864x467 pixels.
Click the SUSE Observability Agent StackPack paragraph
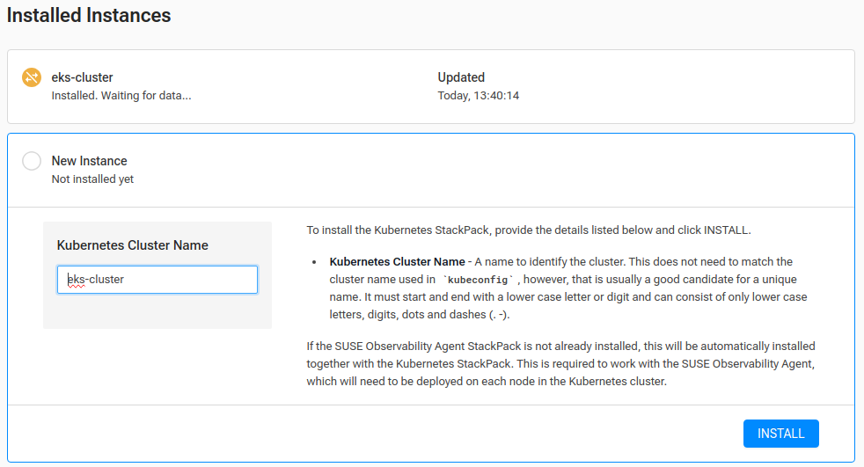(x=560, y=364)
